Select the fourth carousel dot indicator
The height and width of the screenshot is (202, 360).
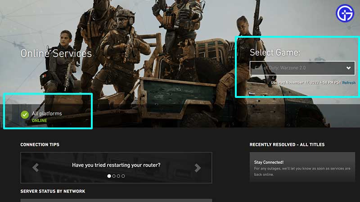(123, 176)
